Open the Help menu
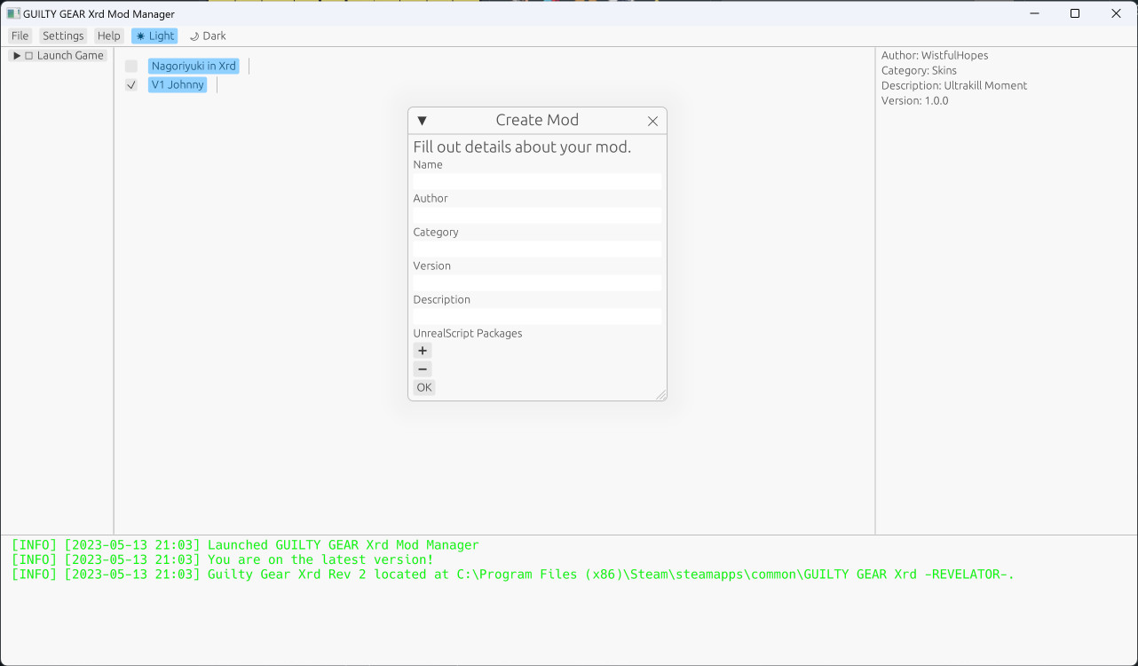This screenshot has width=1138, height=666. tap(108, 36)
